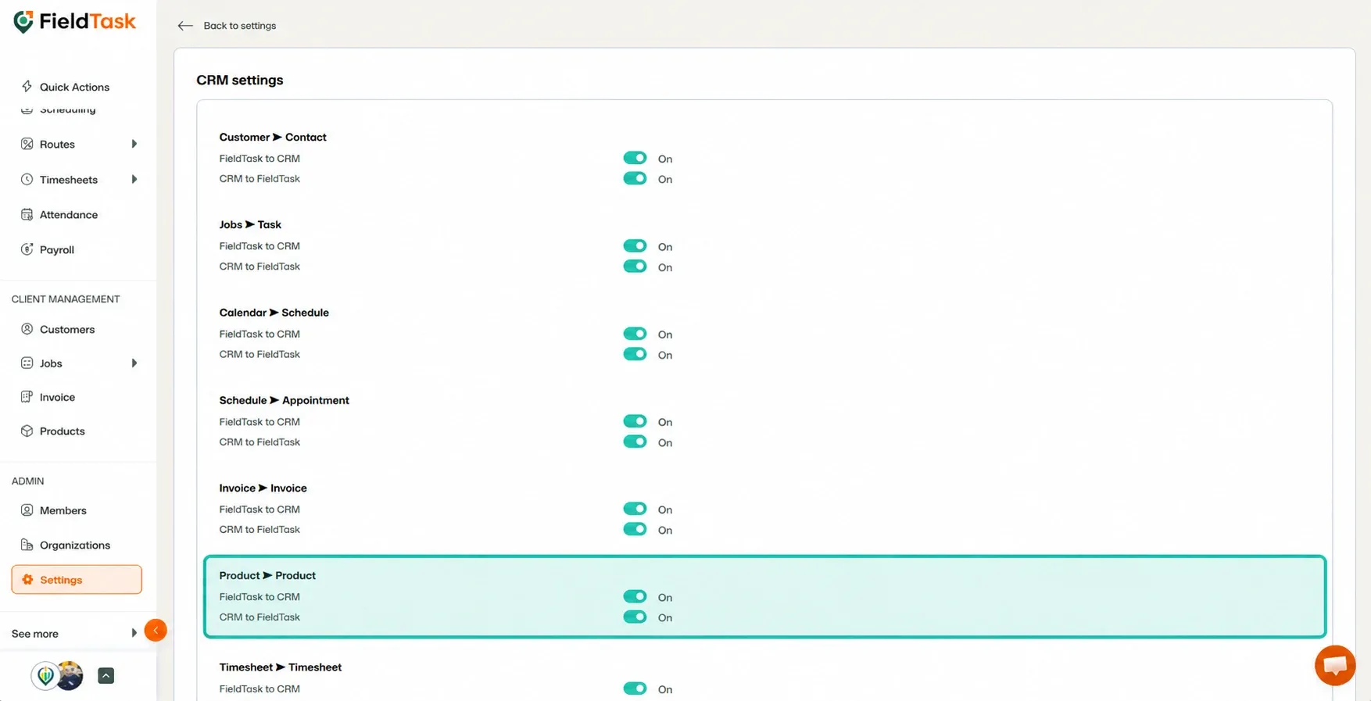The width and height of the screenshot is (1371, 701).
Task: Click the Payroll dollar icon
Action: (x=27, y=249)
